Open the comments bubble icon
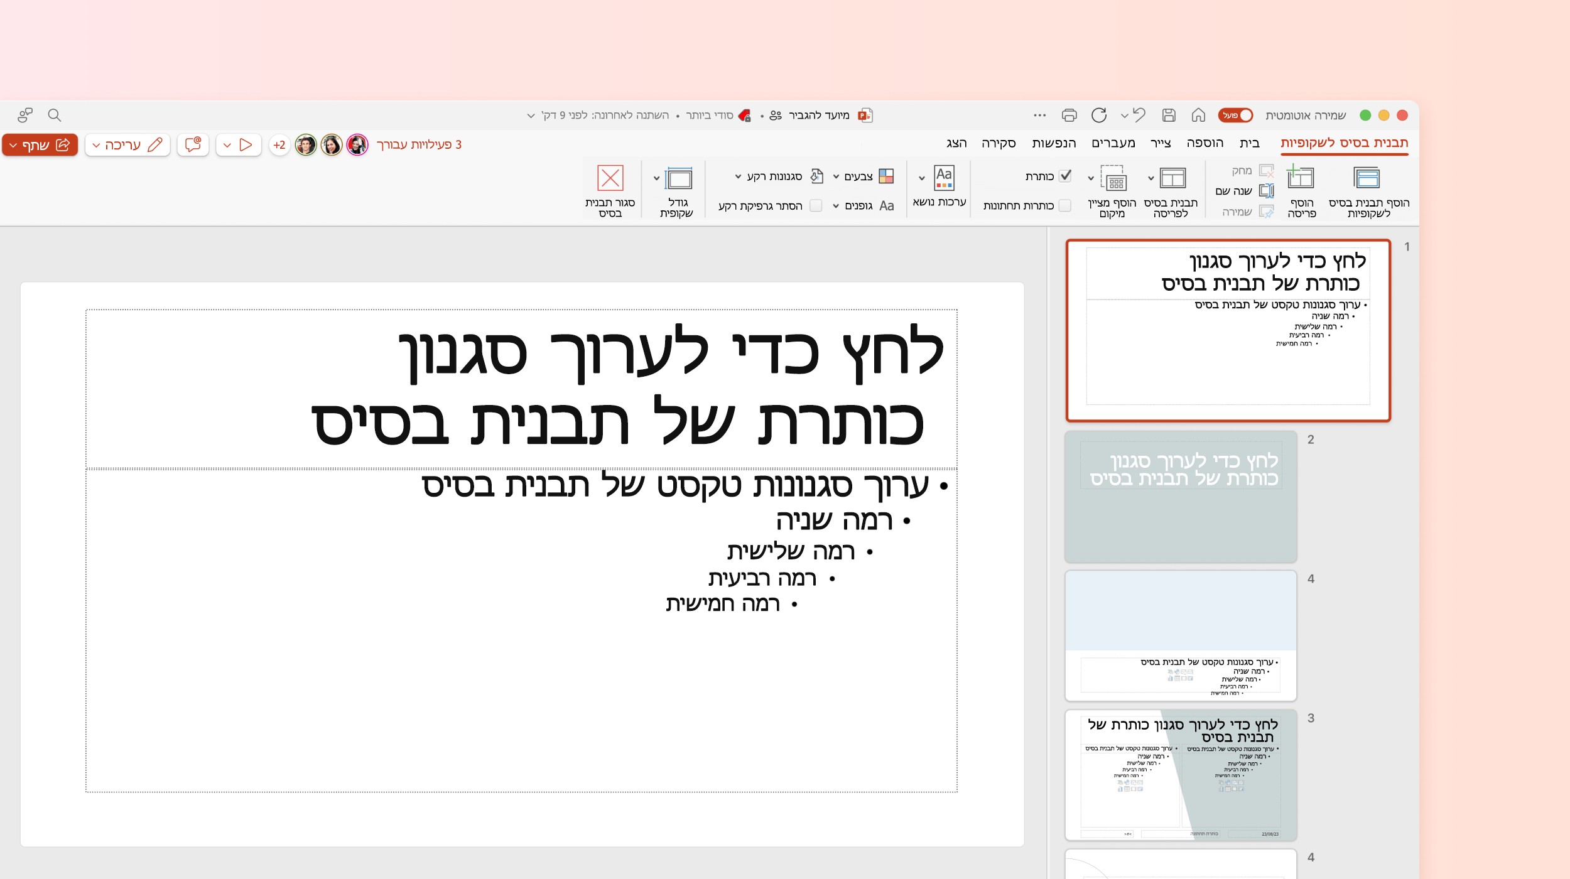 click(193, 145)
